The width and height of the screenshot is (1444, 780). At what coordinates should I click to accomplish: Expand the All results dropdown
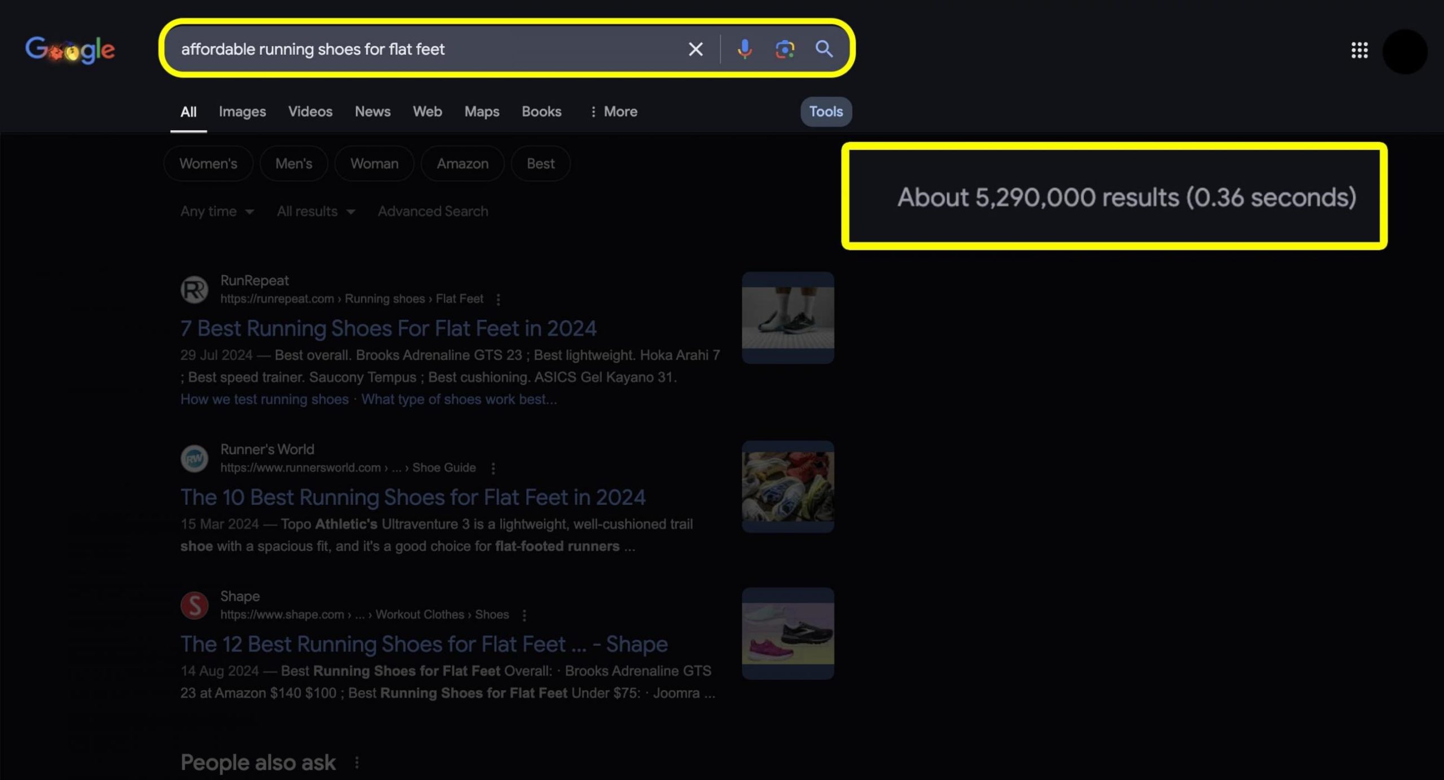click(315, 211)
